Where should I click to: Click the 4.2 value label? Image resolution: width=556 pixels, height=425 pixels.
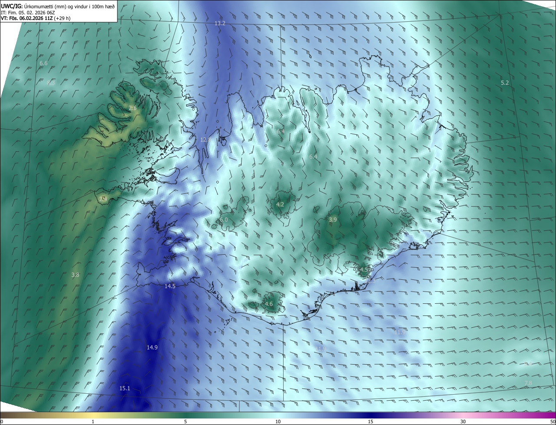pyautogui.click(x=280, y=204)
